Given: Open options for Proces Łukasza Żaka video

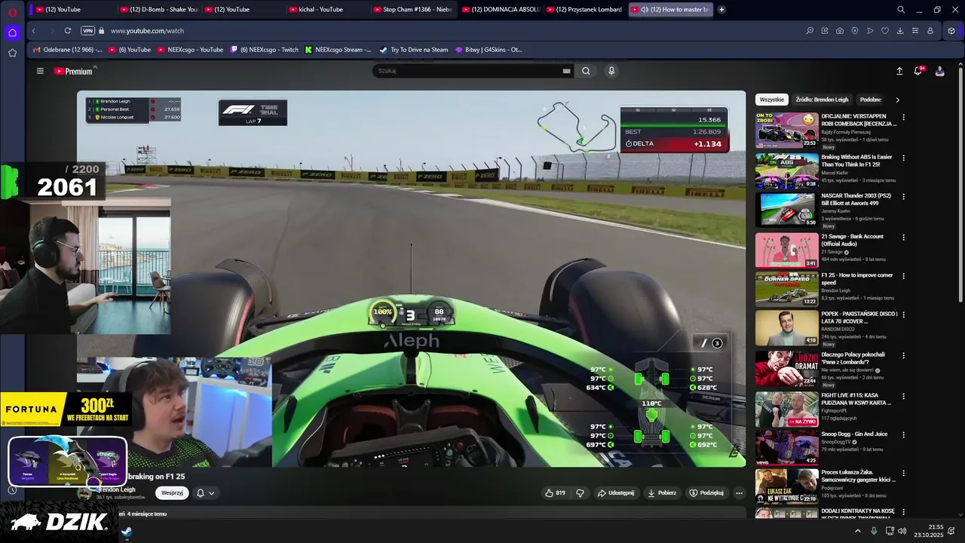Looking at the screenshot, I should coord(903,473).
